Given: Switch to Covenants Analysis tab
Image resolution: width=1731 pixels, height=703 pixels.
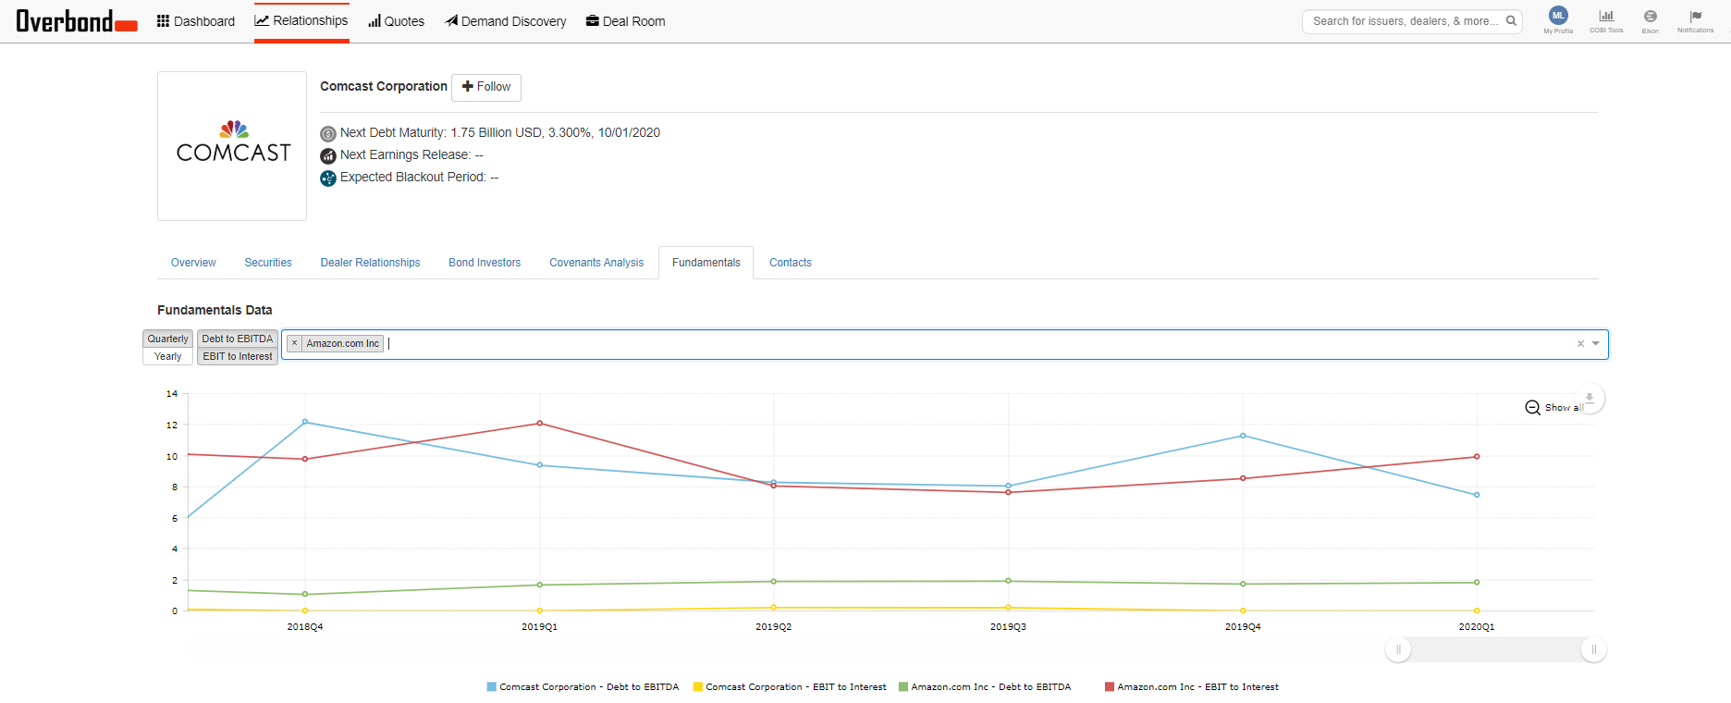Looking at the screenshot, I should [x=596, y=263].
